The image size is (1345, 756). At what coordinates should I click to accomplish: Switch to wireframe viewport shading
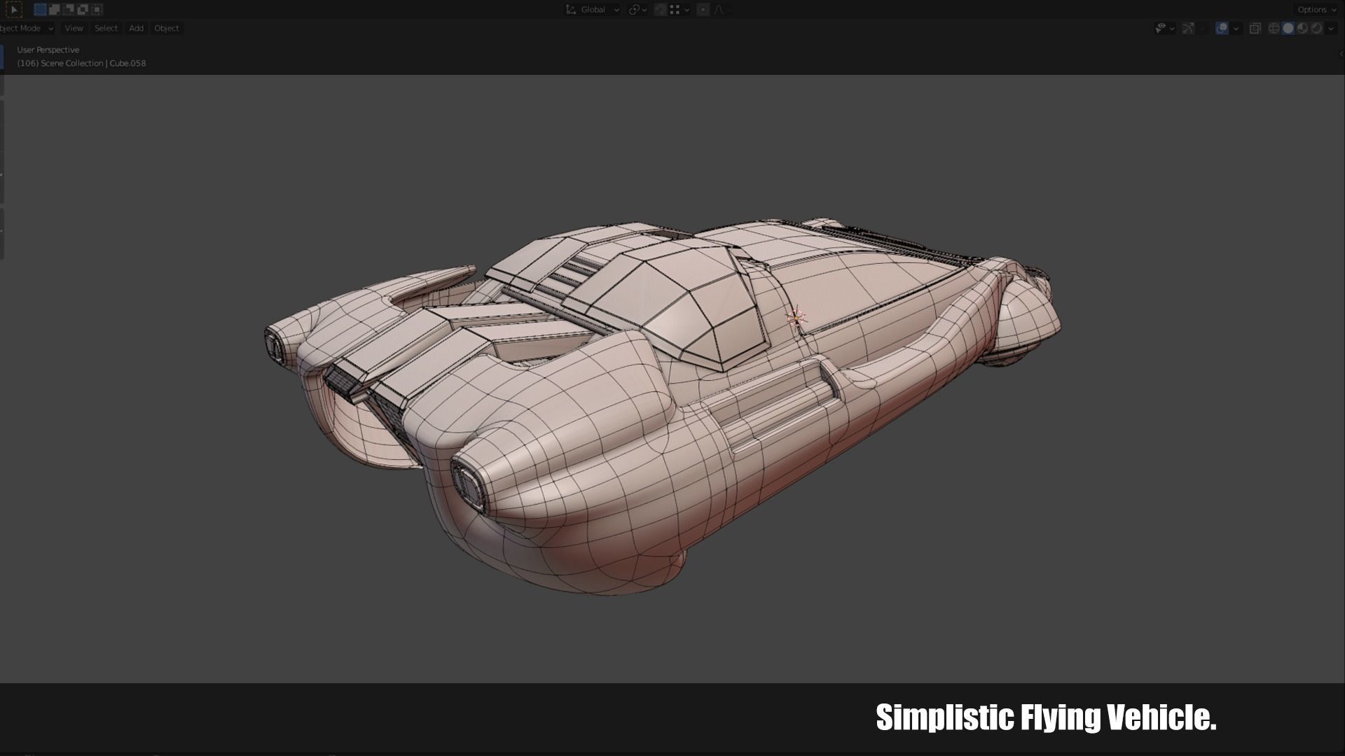tap(1274, 29)
